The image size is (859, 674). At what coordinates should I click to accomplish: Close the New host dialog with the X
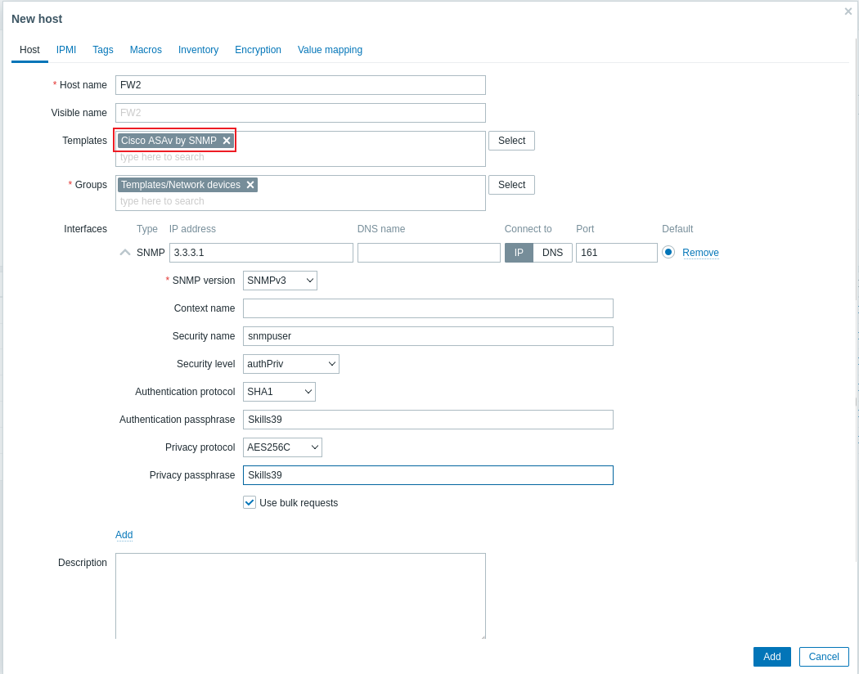[848, 11]
